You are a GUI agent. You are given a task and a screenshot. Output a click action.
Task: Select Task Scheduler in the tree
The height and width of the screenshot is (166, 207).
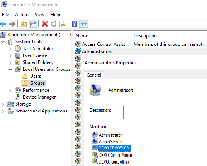(38, 49)
